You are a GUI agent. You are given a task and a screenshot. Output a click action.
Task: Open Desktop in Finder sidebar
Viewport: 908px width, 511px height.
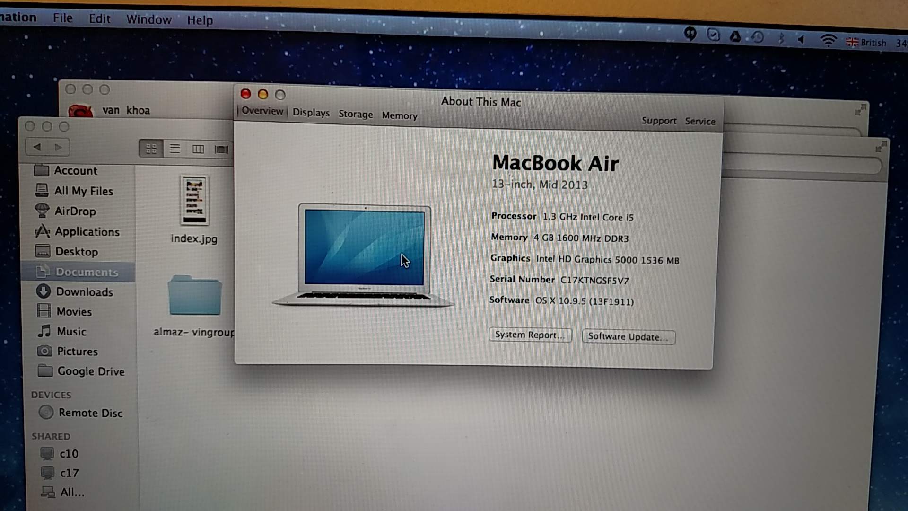(67, 251)
